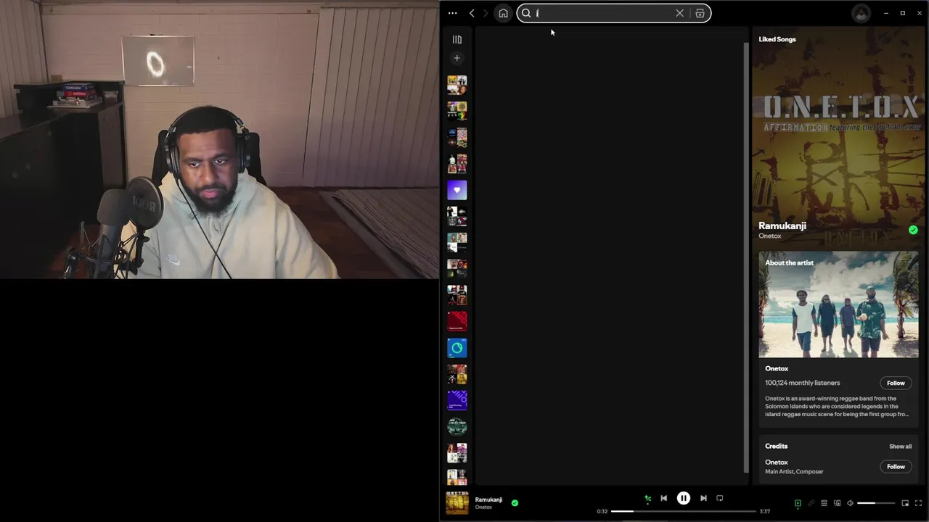Viewport: 929px width, 522px height.
Task: Open the Onetox artist link under Ramukanji in the panel
Action: (x=769, y=236)
